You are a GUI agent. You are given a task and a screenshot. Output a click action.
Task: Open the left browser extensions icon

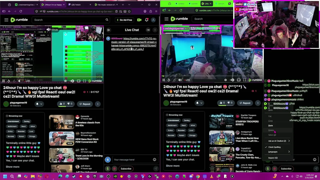150,11
